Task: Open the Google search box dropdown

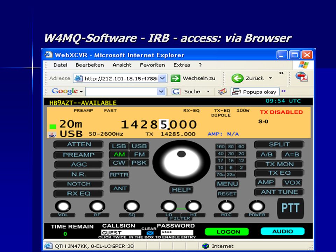Action: [x=161, y=92]
